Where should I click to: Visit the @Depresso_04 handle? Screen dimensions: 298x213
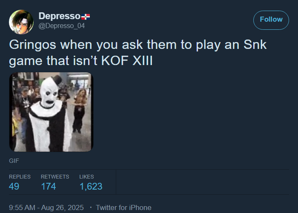(x=62, y=26)
